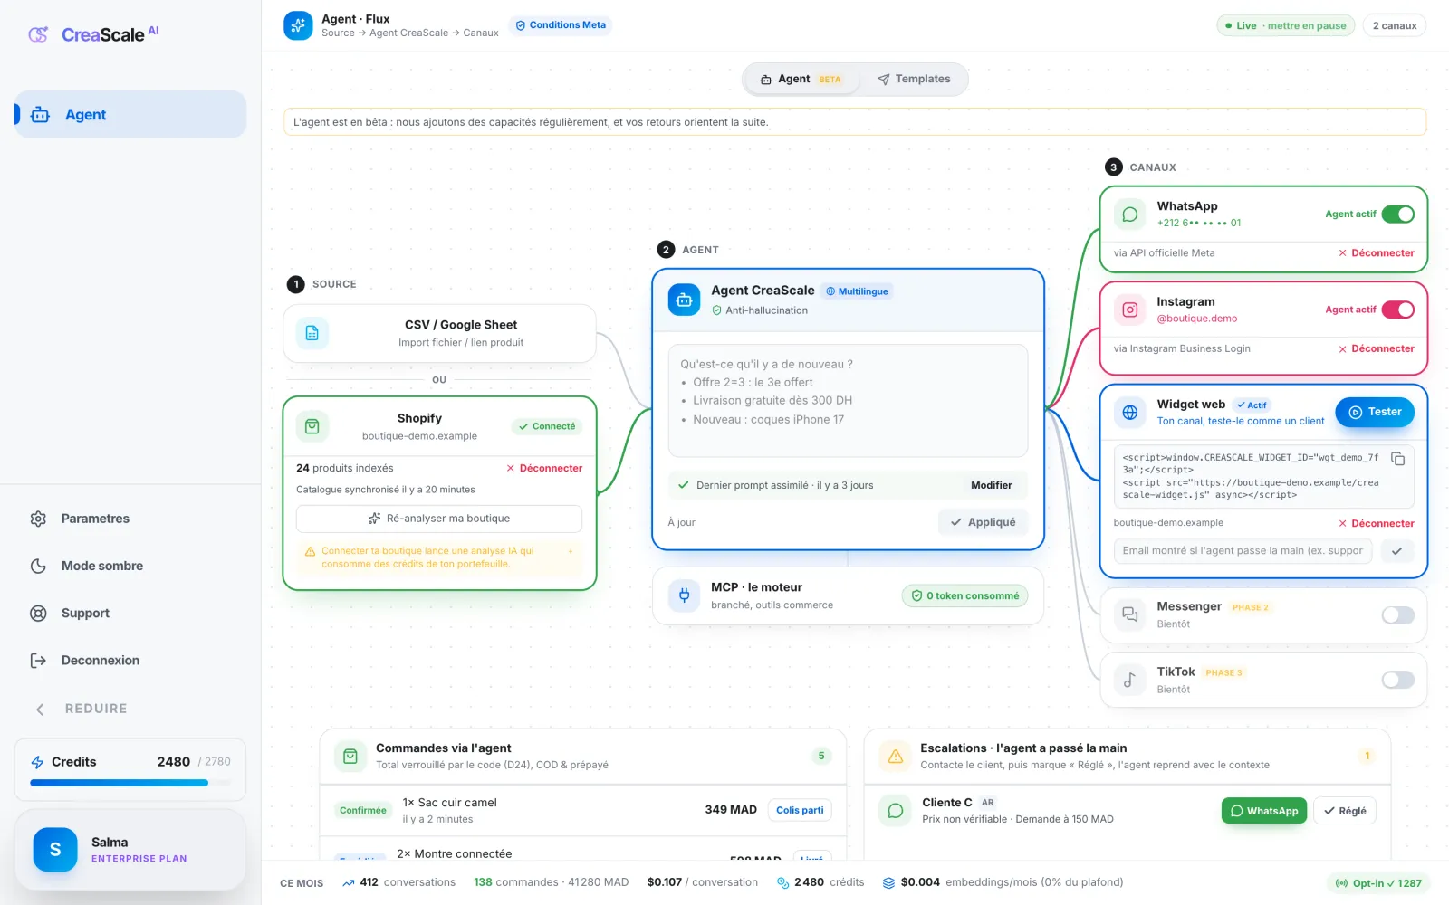Image resolution: width=1449 pixels, height=905 pixels.
Task: Click the Widget web globe icon
Action: click(1129, 413)
